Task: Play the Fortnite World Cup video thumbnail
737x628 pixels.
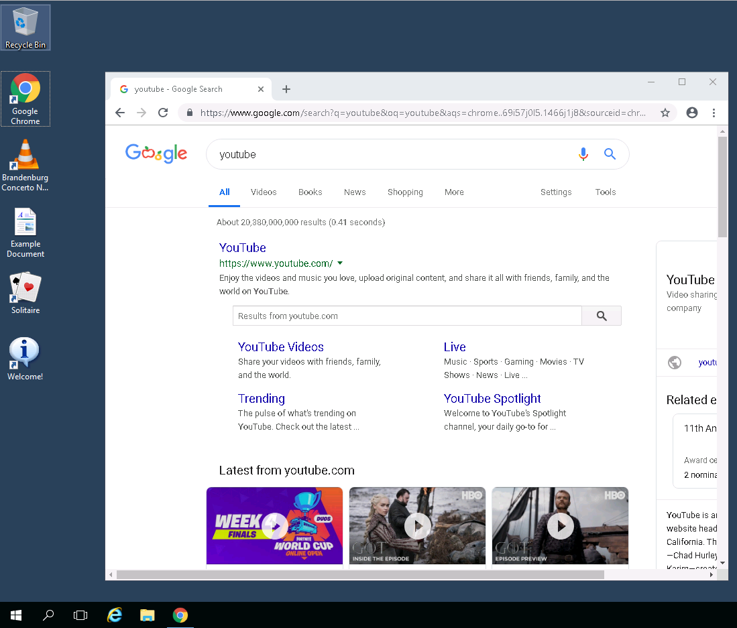Action: click(x=274, y=526)
